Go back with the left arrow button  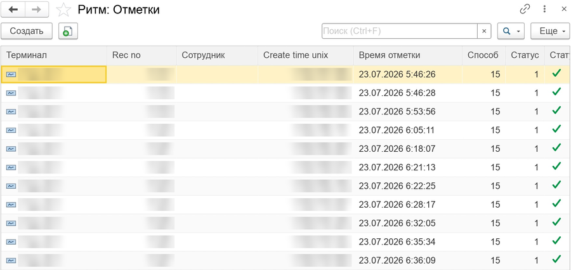[13, 10]
